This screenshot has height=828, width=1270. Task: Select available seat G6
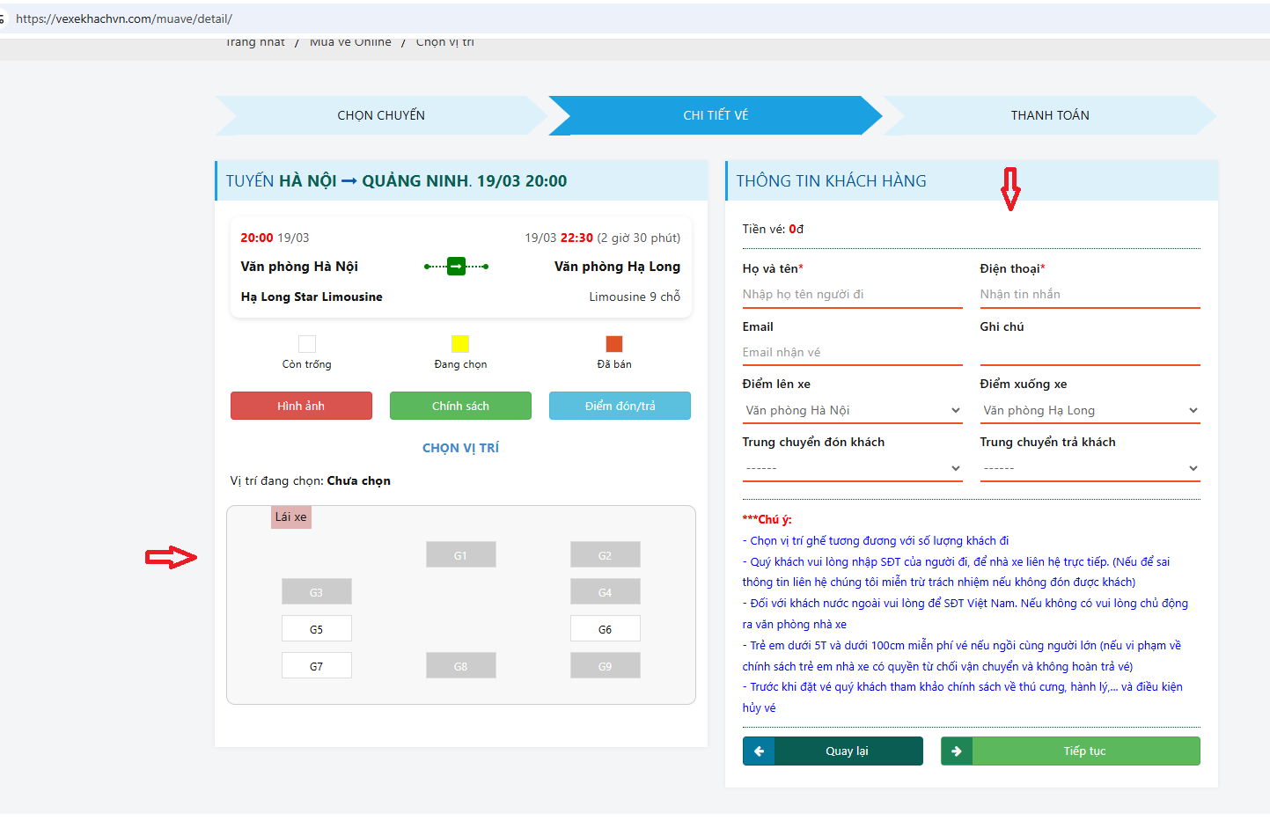605,629
